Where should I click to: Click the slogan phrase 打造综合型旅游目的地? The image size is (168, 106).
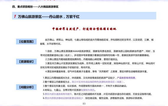pyautogui.click(x=99, y=29)
